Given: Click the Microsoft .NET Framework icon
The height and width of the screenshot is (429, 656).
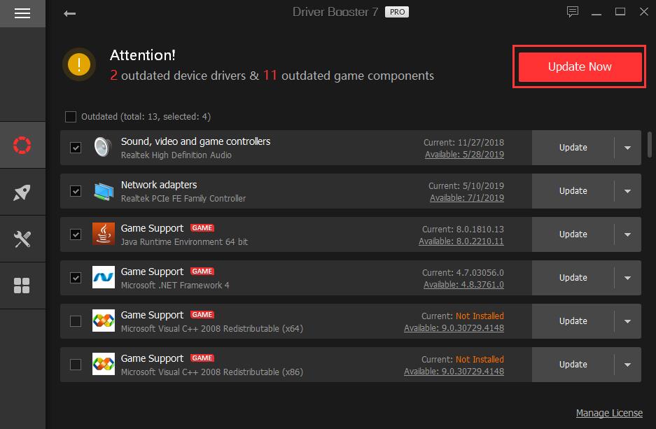Looking at the screenshot, I should click(104, 277).
